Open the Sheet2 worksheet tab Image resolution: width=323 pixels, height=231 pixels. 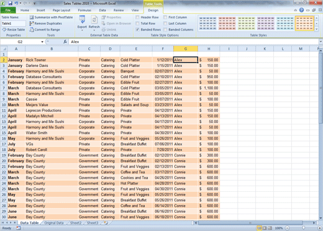76,223
